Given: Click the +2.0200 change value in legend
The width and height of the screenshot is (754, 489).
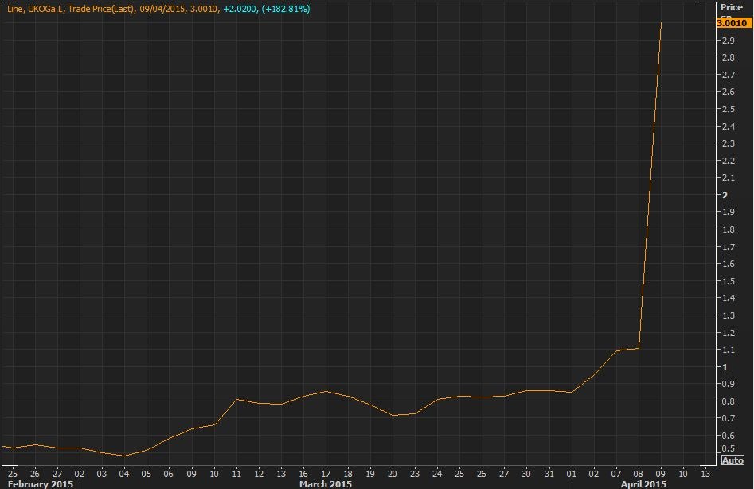Looking at the screenshot, I should coord(240,9).
